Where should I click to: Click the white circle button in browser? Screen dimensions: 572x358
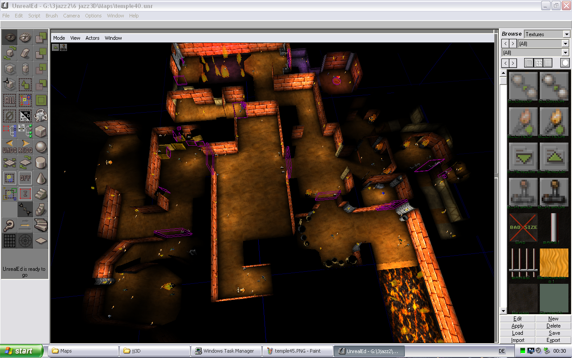565,63
